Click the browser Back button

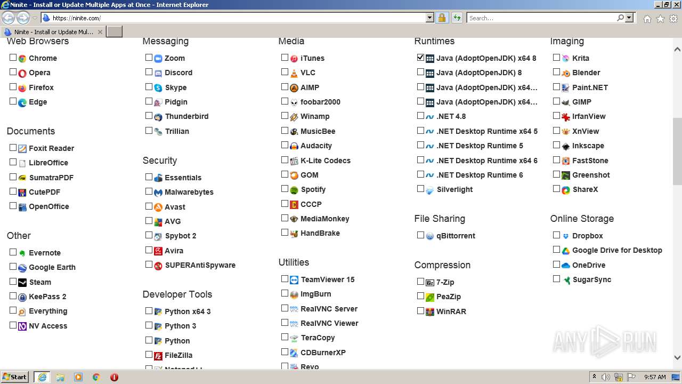9,18
